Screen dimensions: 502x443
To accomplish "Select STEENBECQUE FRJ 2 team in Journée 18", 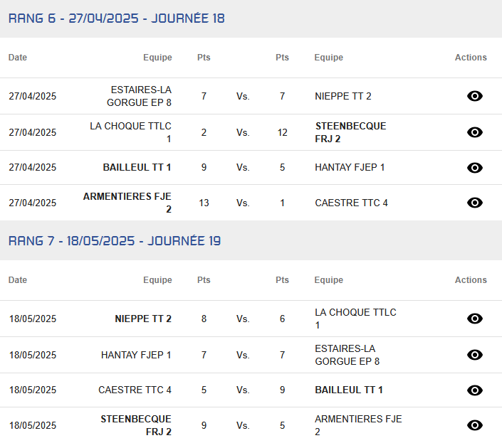I will coord(350,132).
